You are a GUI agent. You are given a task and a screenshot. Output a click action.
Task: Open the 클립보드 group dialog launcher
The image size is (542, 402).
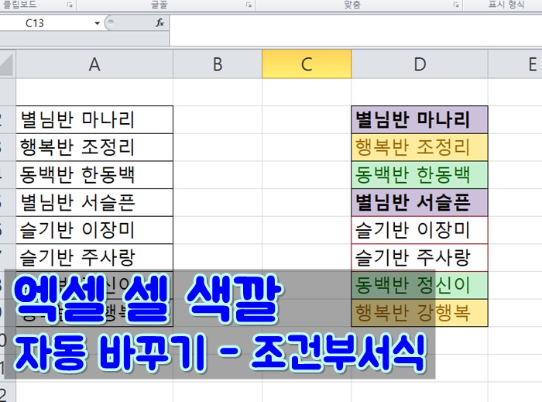click(70, 5)
